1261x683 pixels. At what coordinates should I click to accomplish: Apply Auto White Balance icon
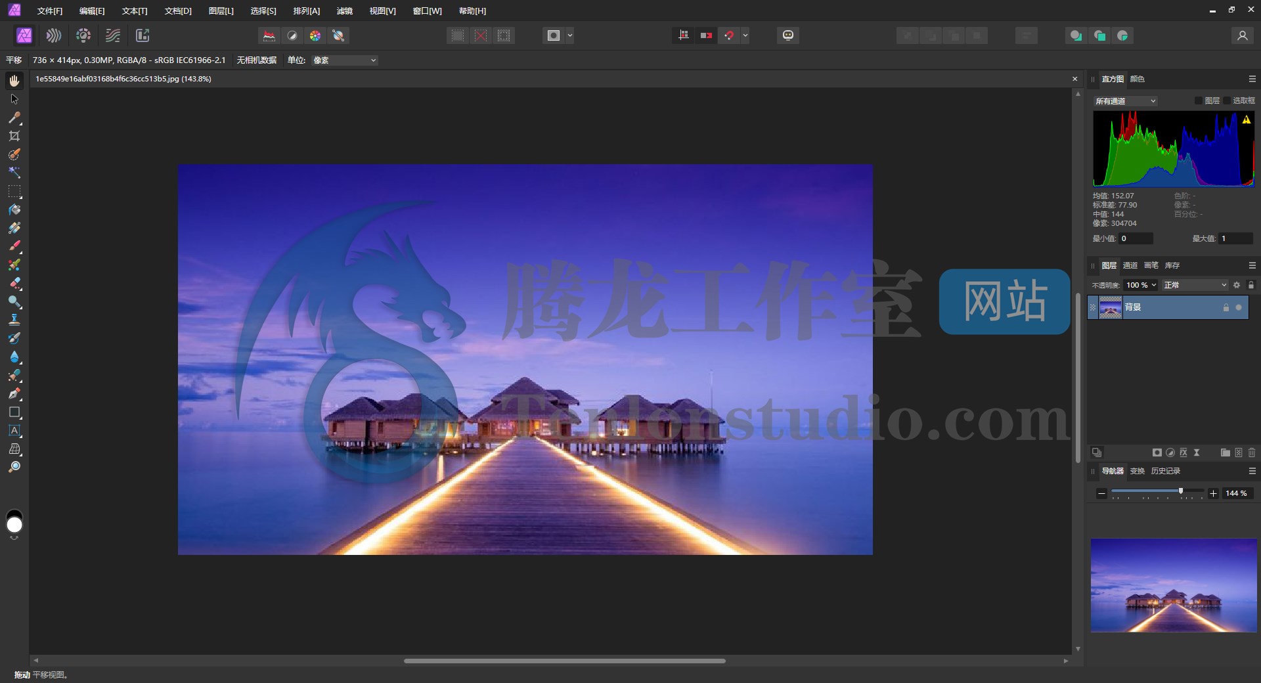click(x=338, y=35)
